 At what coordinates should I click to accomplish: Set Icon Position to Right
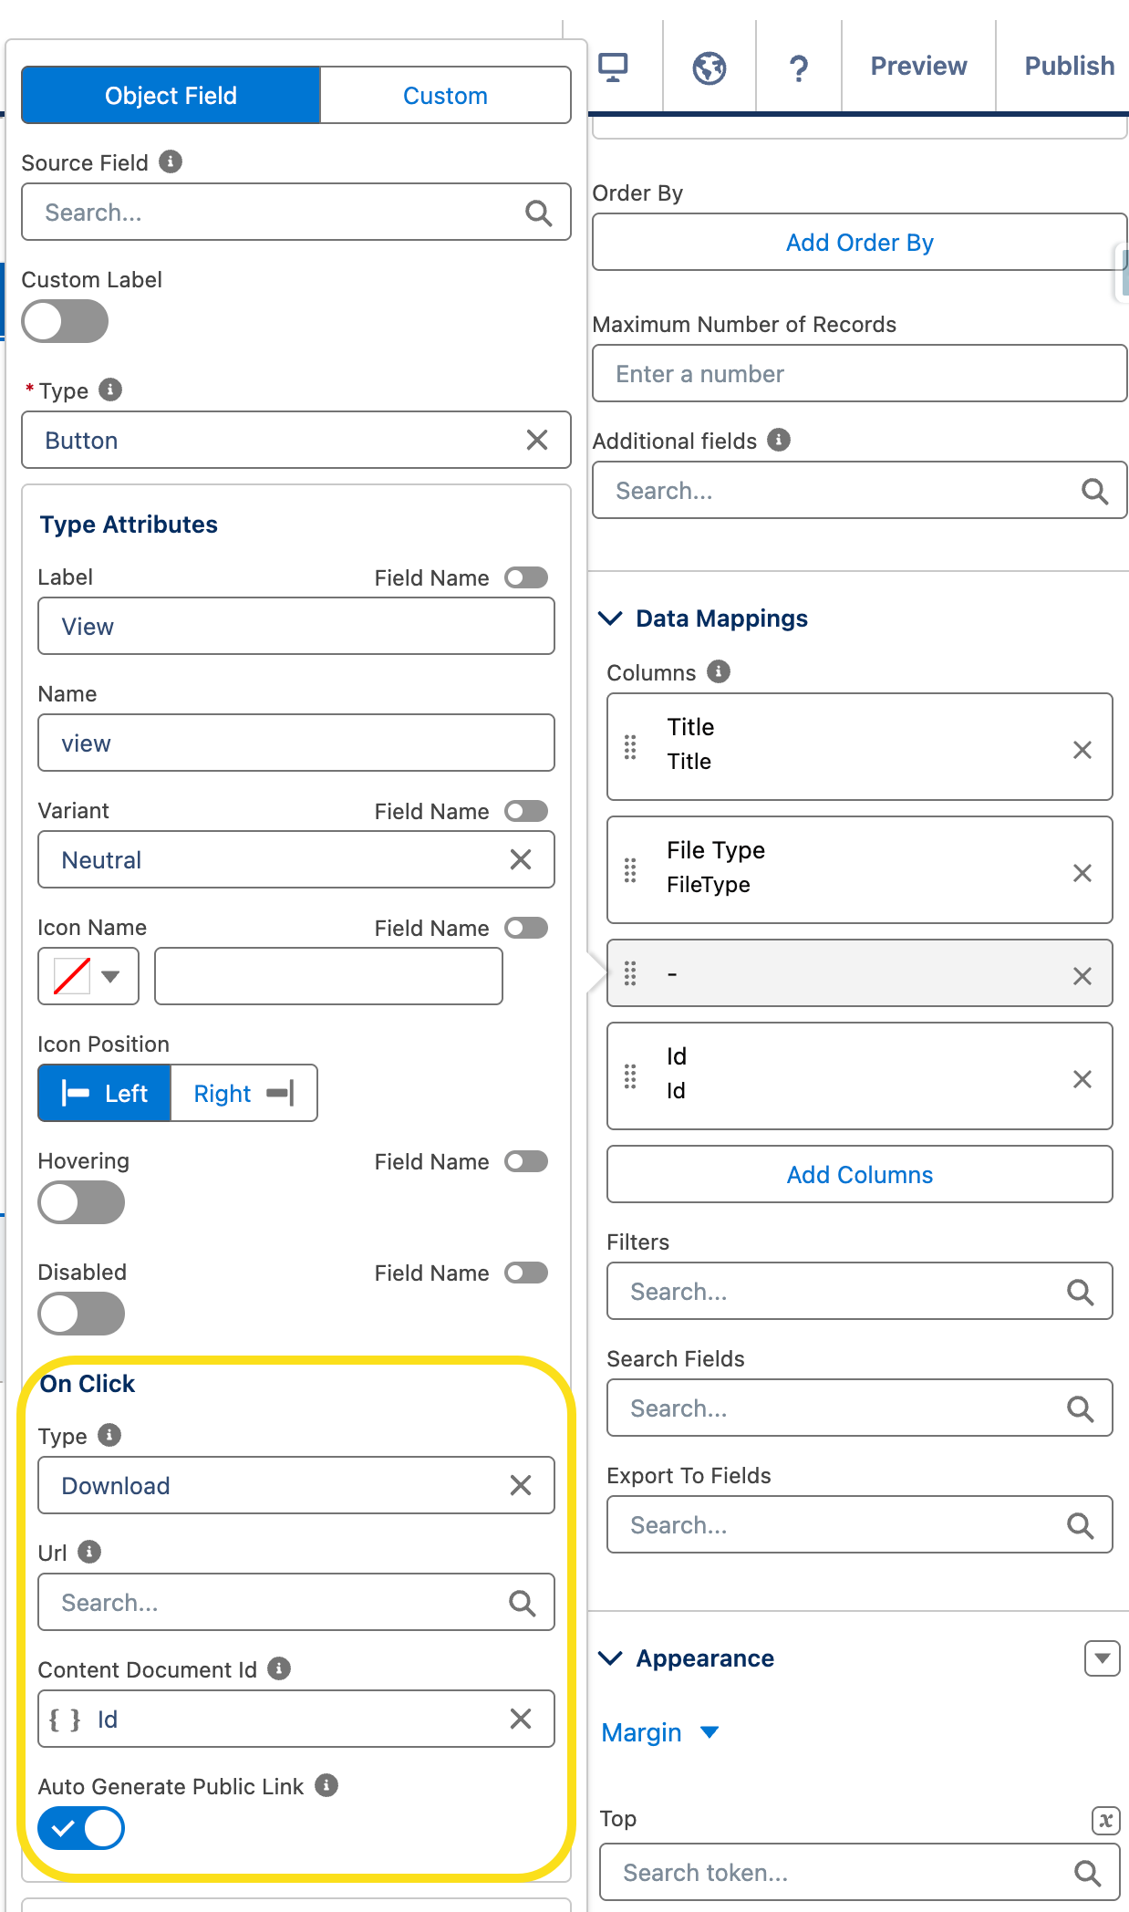pos(243,1093)
